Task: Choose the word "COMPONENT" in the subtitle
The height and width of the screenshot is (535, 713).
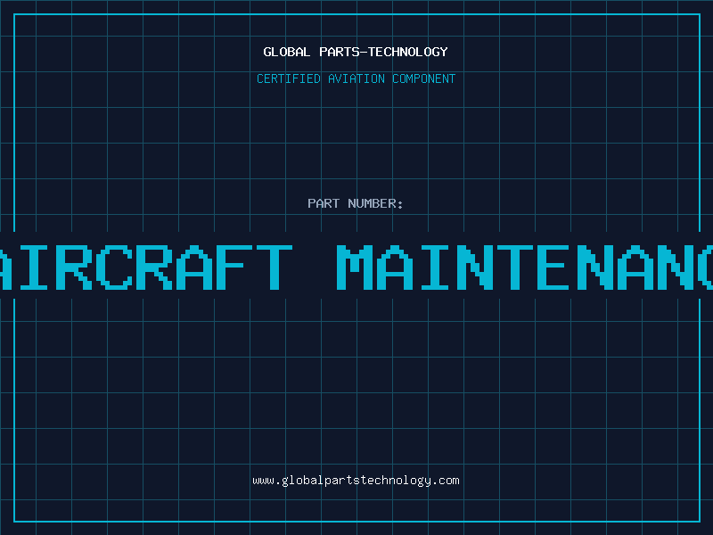Action: tap(423, 78)
